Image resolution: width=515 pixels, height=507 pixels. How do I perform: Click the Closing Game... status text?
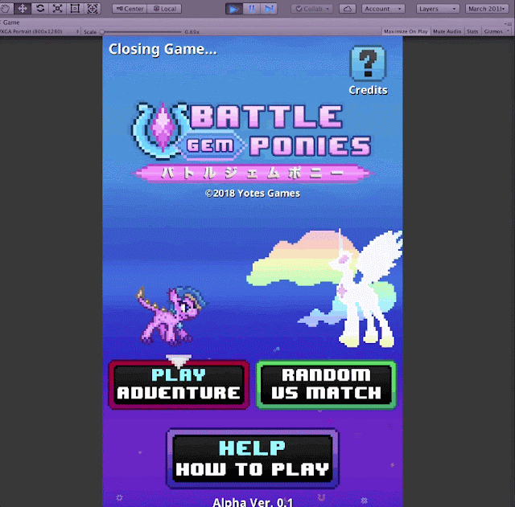click(x=163, y=50)
